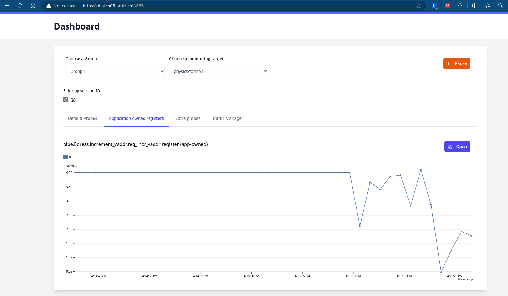
Task: Open the Mendeley Web Importer extension
Action: [447, 6]
